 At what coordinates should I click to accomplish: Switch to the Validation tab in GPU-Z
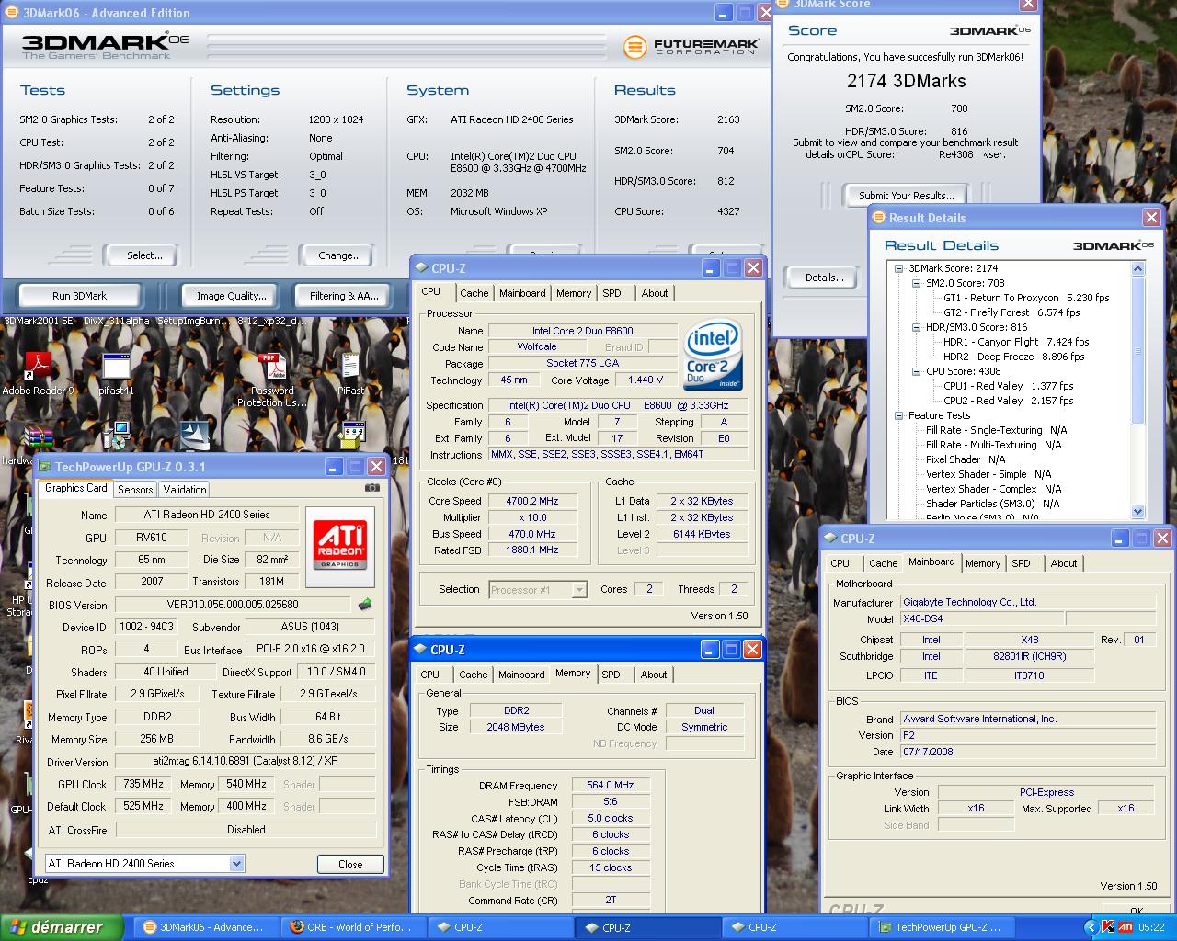185,490
